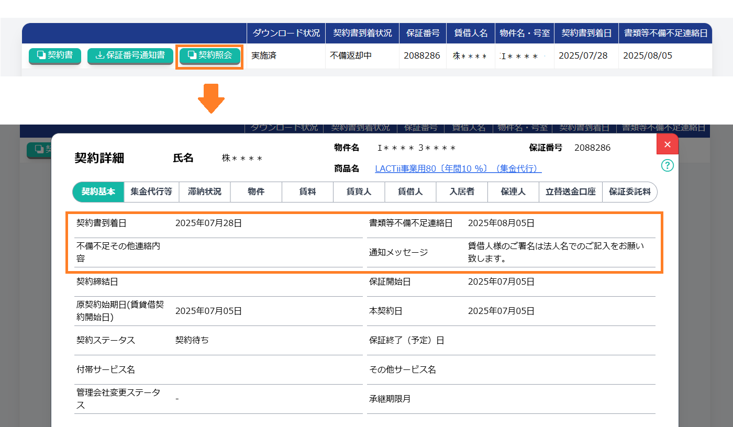Switch to the 物件 tab

pyautogui.click(x=256, y=192)
